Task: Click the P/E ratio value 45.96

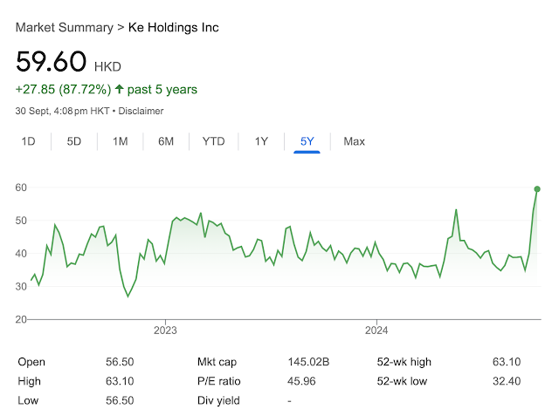Action: click(x=301, y=381)
